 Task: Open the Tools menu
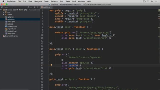coord(68,1)
